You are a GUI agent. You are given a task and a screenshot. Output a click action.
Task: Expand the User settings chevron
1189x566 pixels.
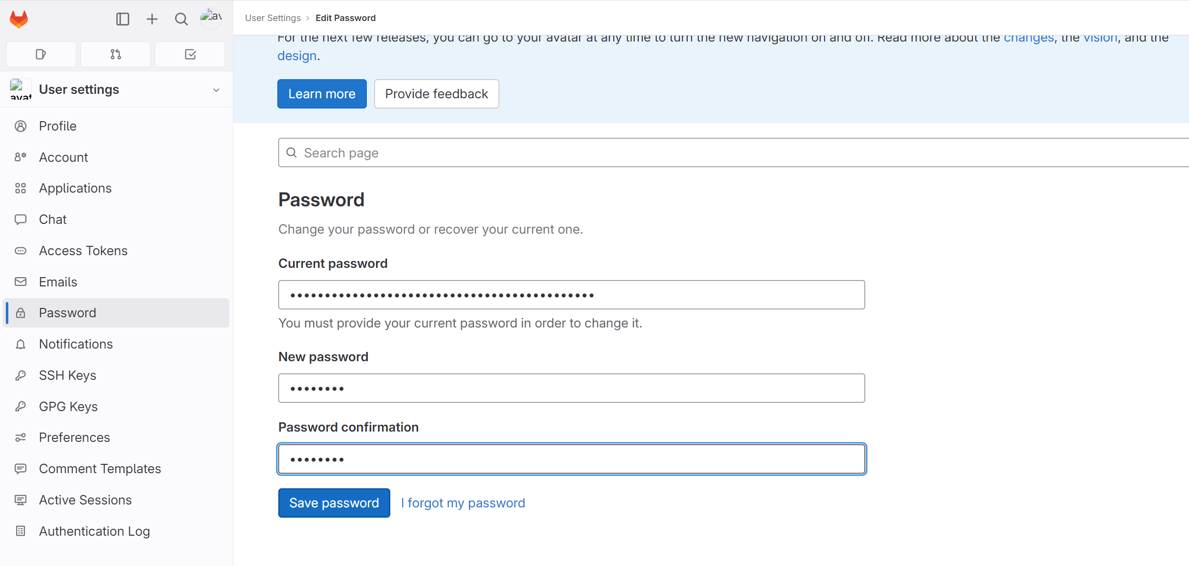pos(216,90)
